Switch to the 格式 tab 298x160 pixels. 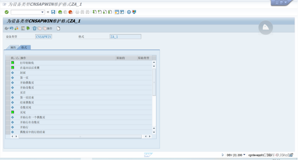(x=24, y=47)
